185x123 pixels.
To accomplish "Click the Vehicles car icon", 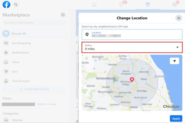I will click(6, 120).
